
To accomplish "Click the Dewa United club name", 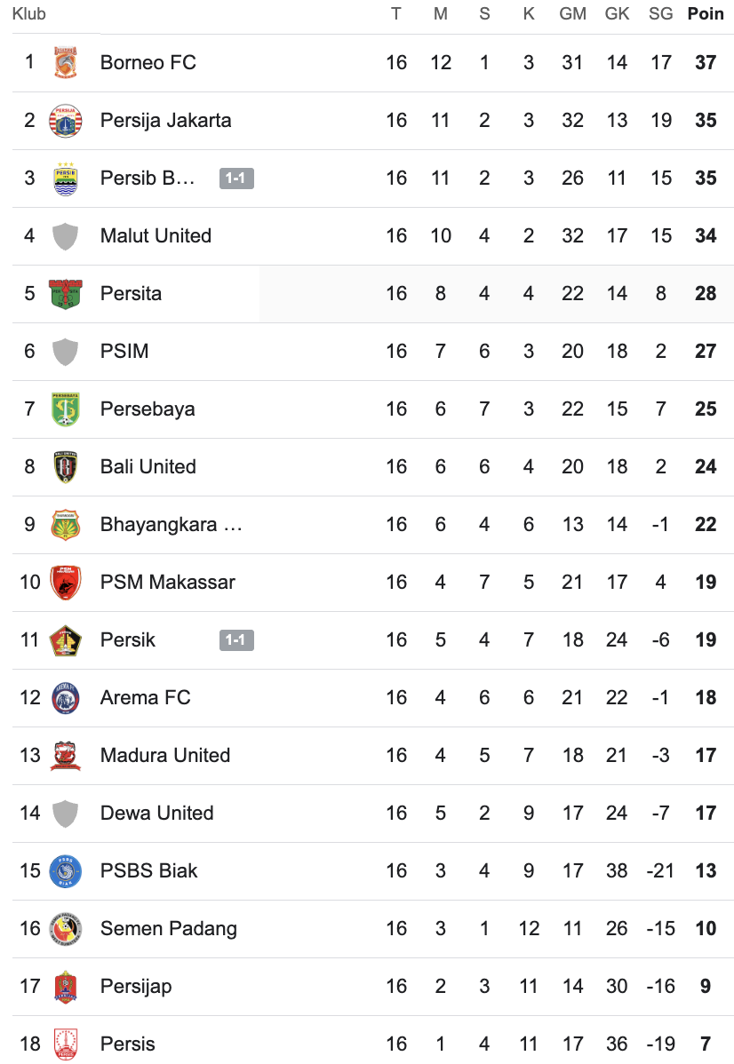I will tap(156, 814).
